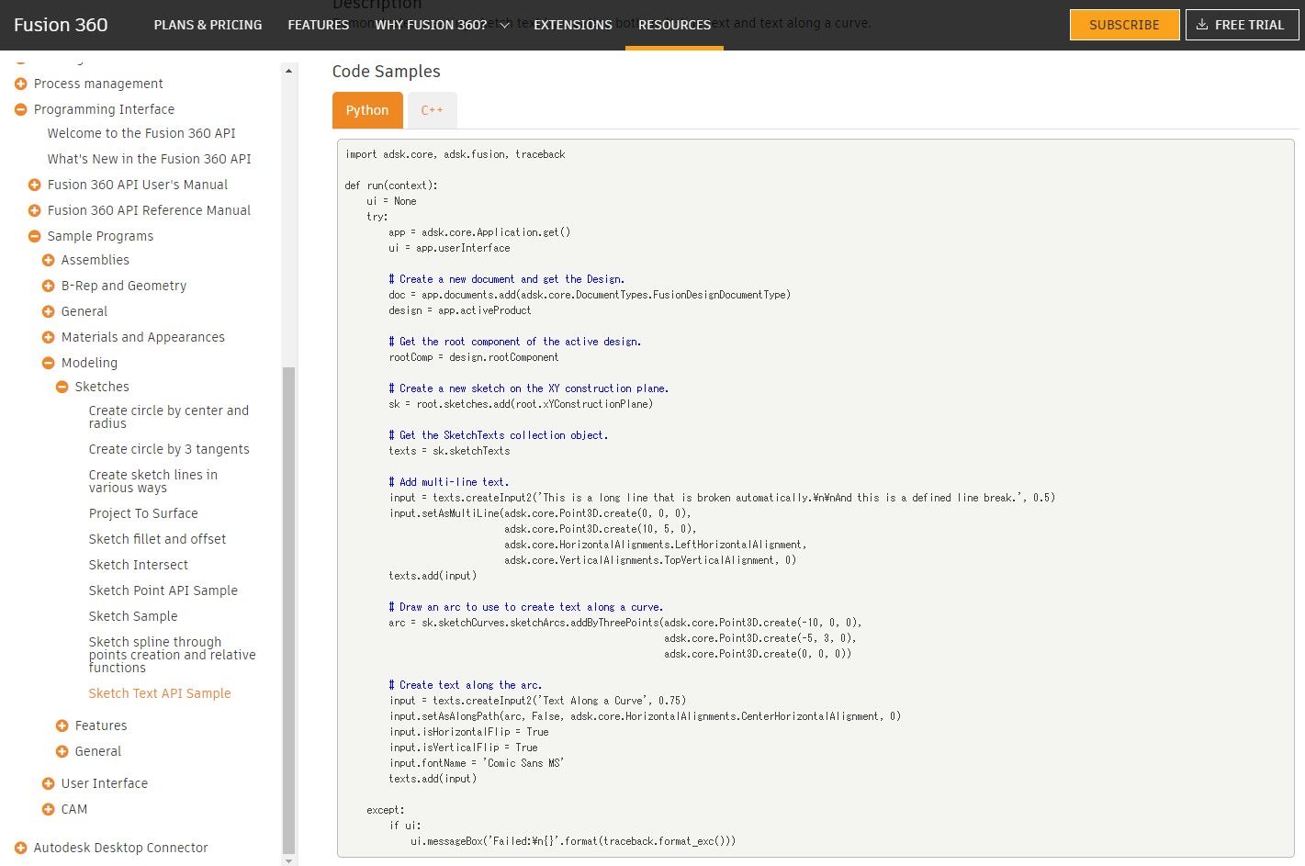
Task: Expand Autodesk Desktop Connector section
Action: 20,848
